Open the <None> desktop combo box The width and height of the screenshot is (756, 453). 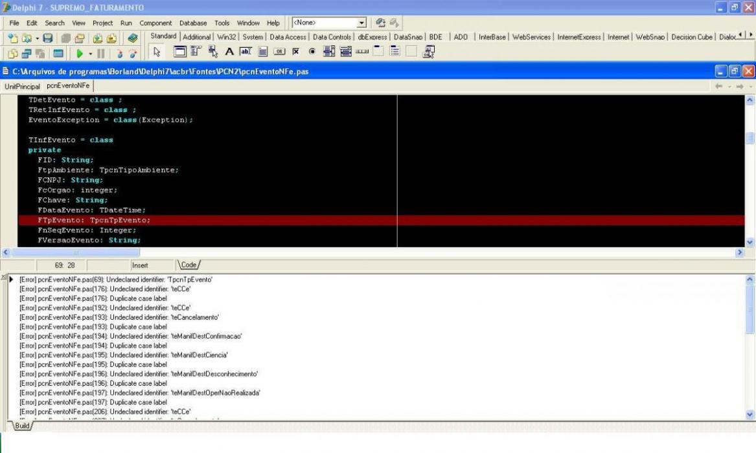point(329,23)
